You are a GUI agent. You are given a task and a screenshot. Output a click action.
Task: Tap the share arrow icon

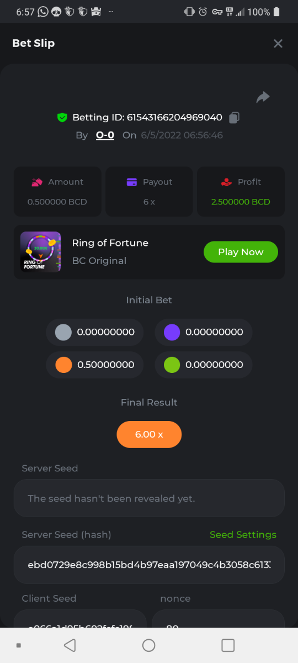[263, 97]
